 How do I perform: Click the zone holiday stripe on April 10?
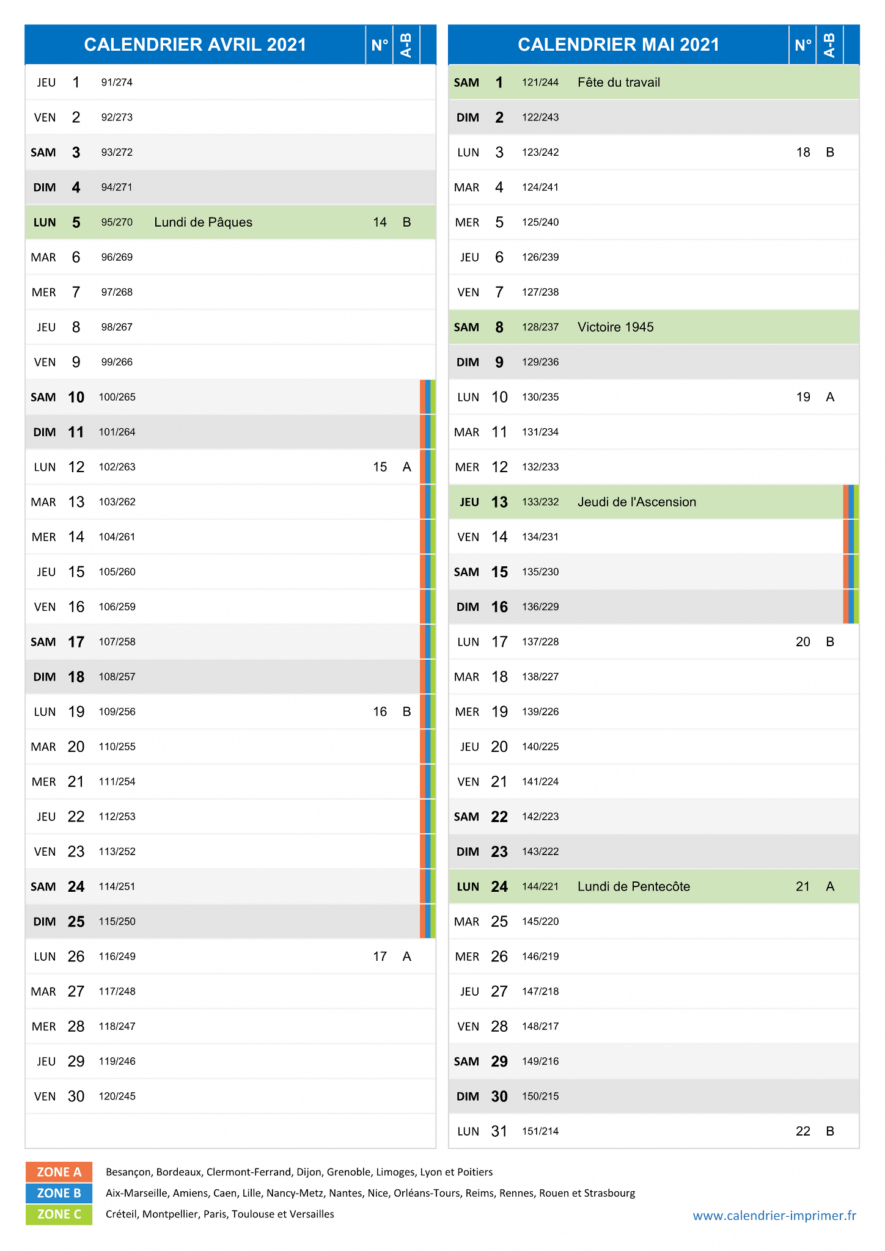[x=428, y=397]
